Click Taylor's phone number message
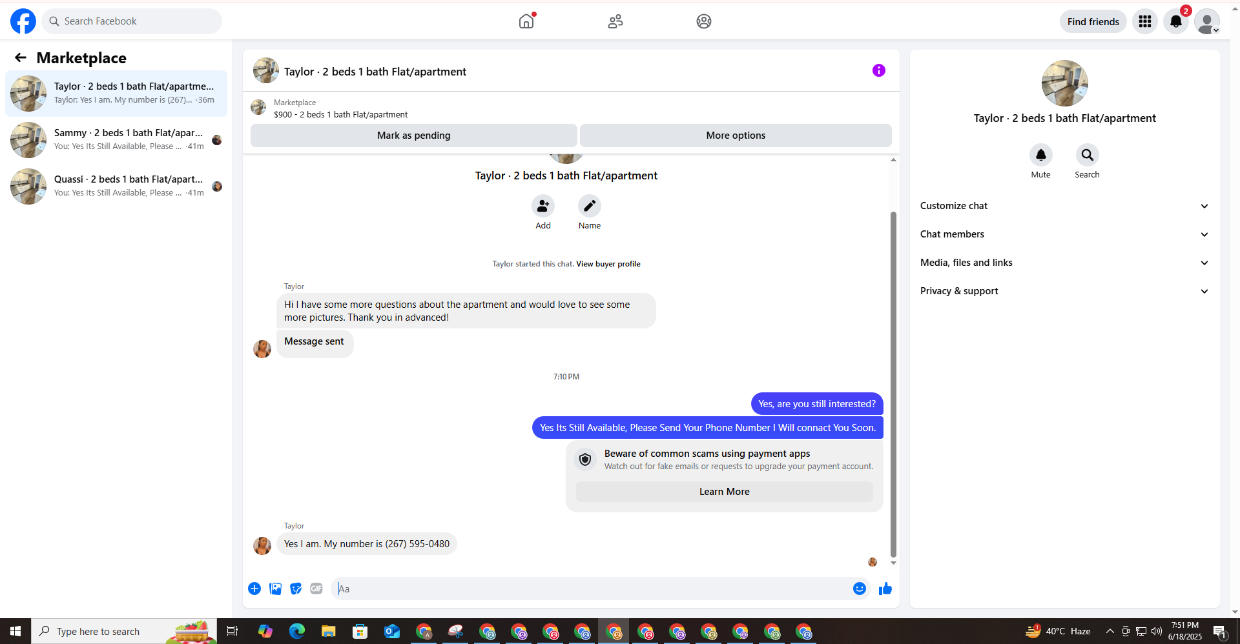Screen dimensions: 1240x644 [367, 544]
